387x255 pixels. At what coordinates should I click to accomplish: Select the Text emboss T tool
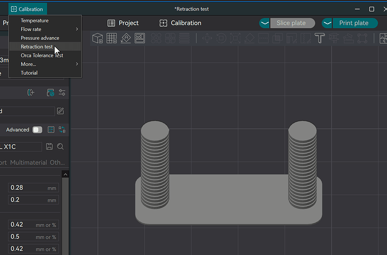point(320,38)
